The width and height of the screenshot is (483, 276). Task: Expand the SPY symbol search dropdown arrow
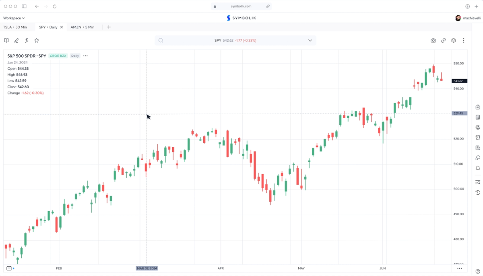tap(310, 41)
